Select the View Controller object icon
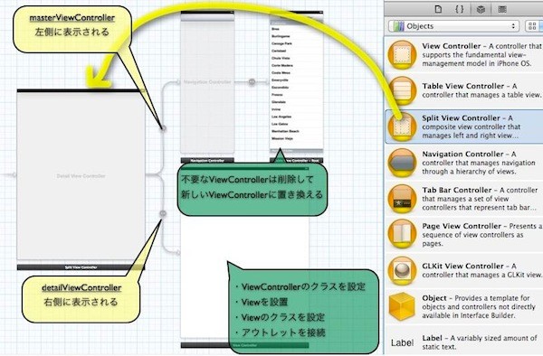The image size is (543, 356). (402, 55)
